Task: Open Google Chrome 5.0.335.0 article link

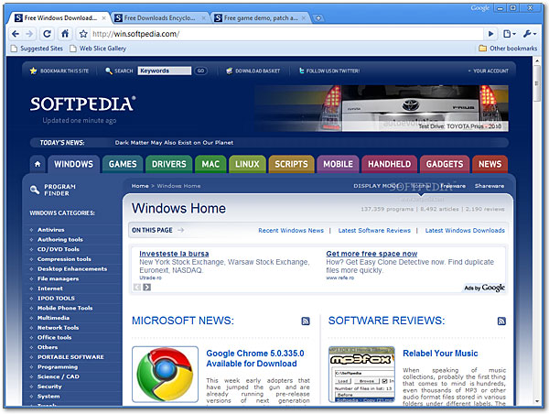Action: (255, 358)
